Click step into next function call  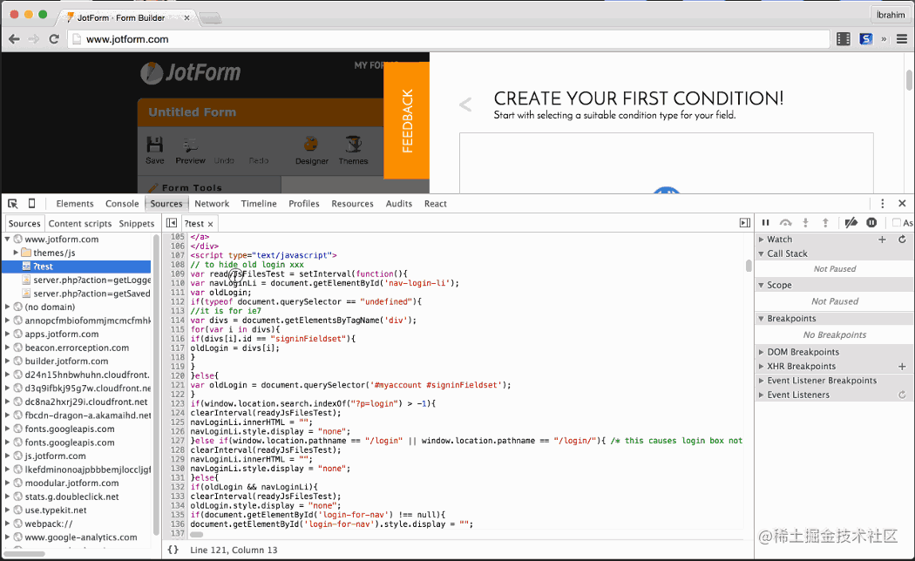click(x=805, y=222)
